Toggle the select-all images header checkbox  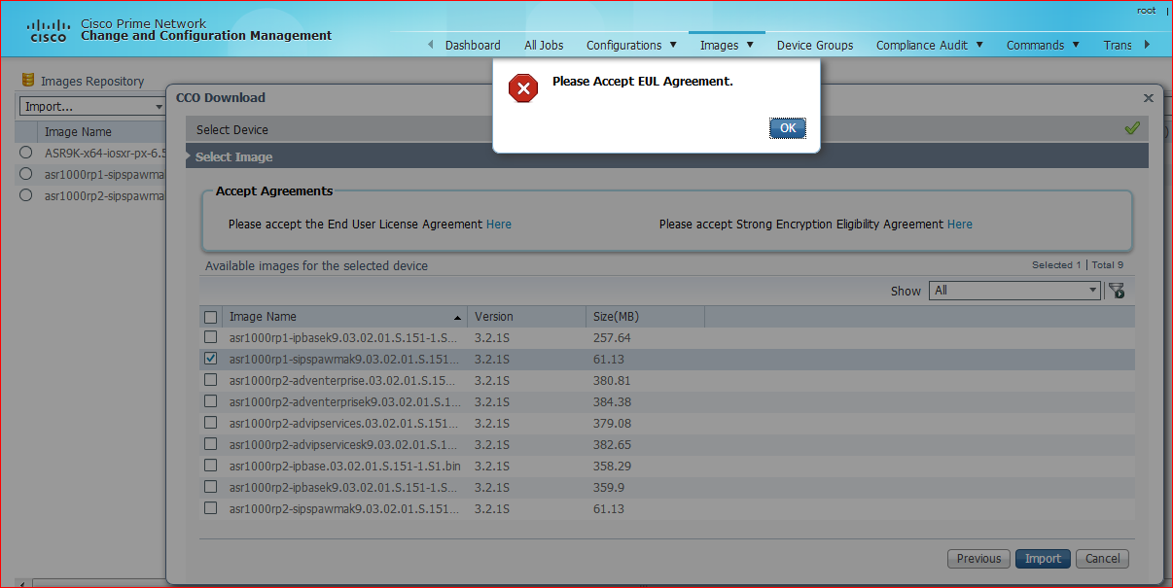211,317
